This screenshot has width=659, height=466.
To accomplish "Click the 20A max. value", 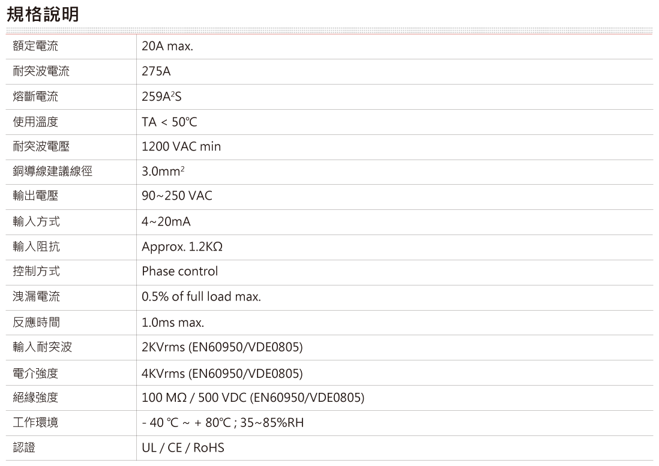I will (x=167, y=46).
